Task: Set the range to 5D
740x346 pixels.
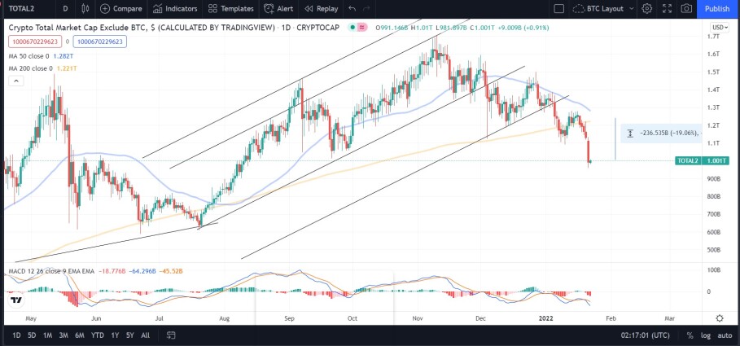Action: [x=32, y=335]
